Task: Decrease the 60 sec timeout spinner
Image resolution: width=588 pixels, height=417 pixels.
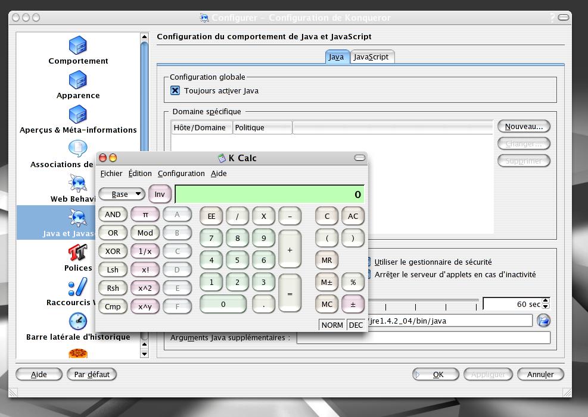Action: 546,306
